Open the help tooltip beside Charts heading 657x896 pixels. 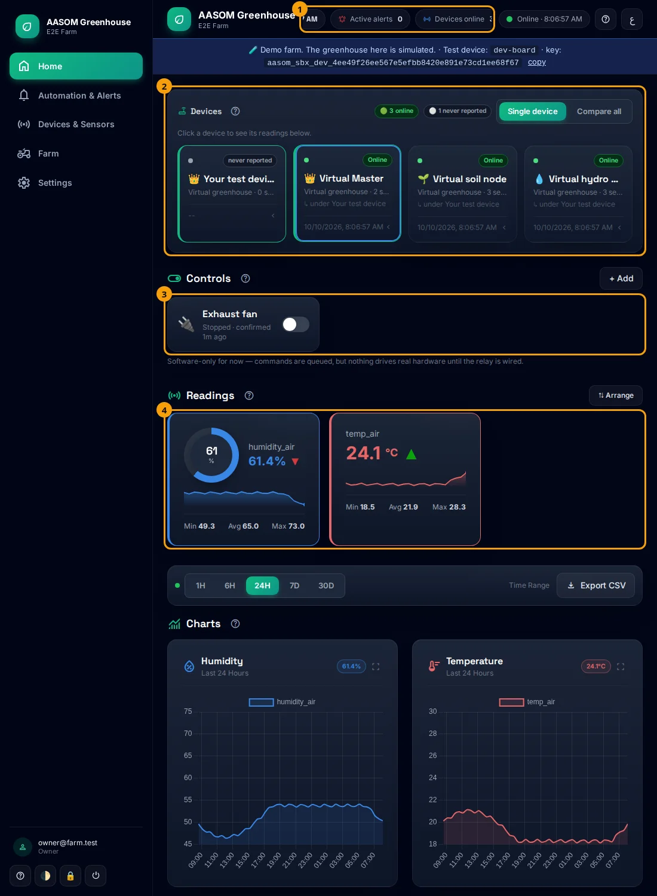point(235,624)
